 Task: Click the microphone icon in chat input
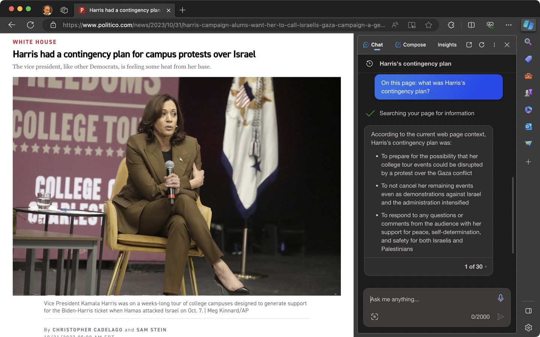[x=500, y=298]
